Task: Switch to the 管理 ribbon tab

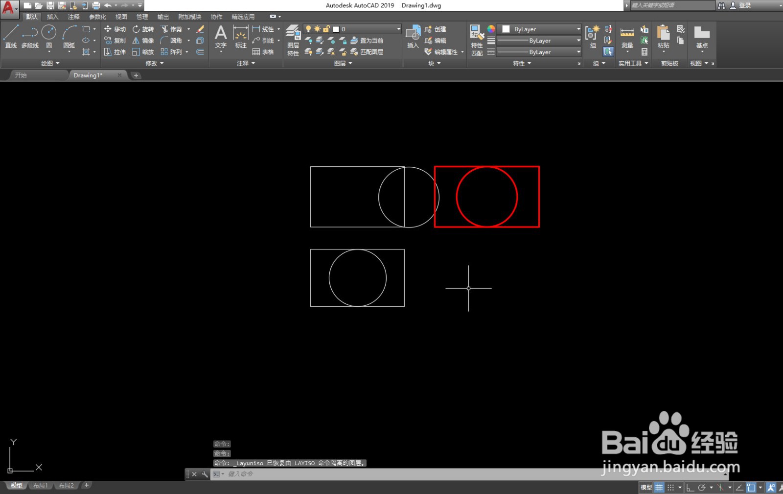Action: click(142, 17)
